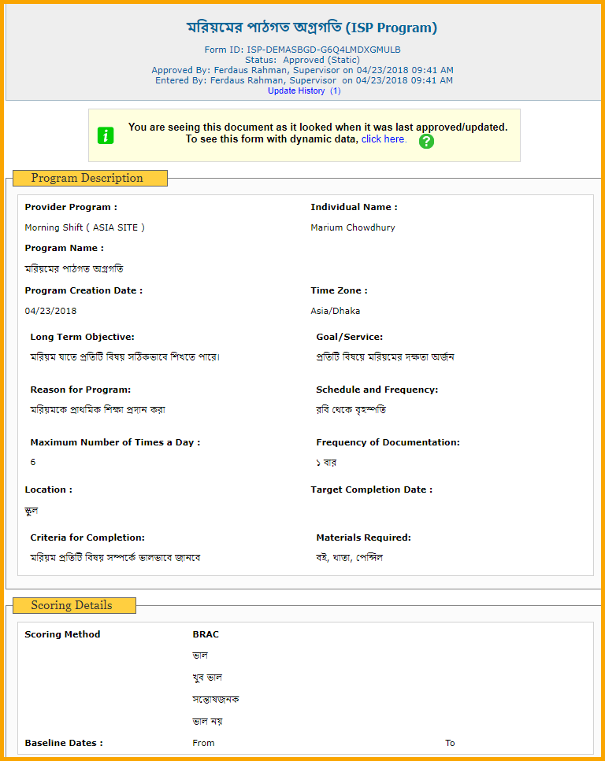Click the Baseline Dates 'From' label

[x=203, y=743]
